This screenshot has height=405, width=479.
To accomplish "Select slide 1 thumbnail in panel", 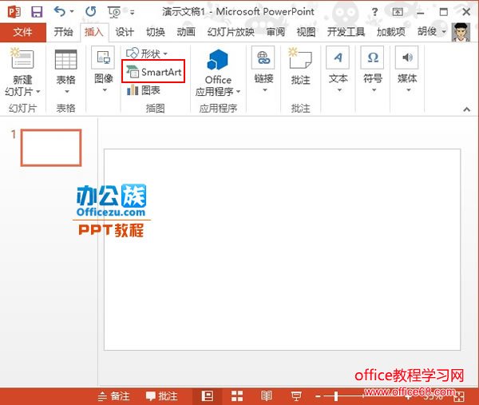I will point(51,148).
